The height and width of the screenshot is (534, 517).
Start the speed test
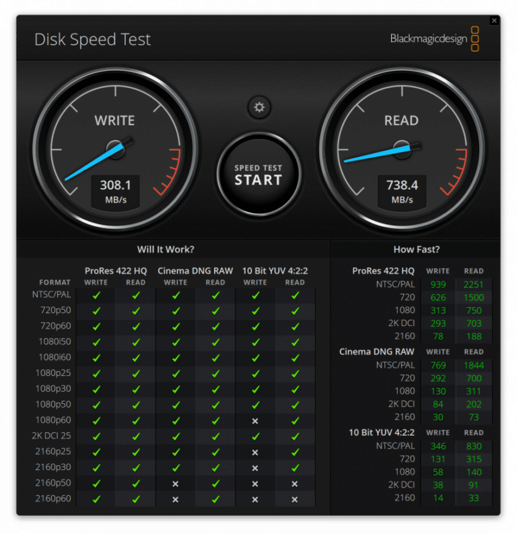click(258, 174)
